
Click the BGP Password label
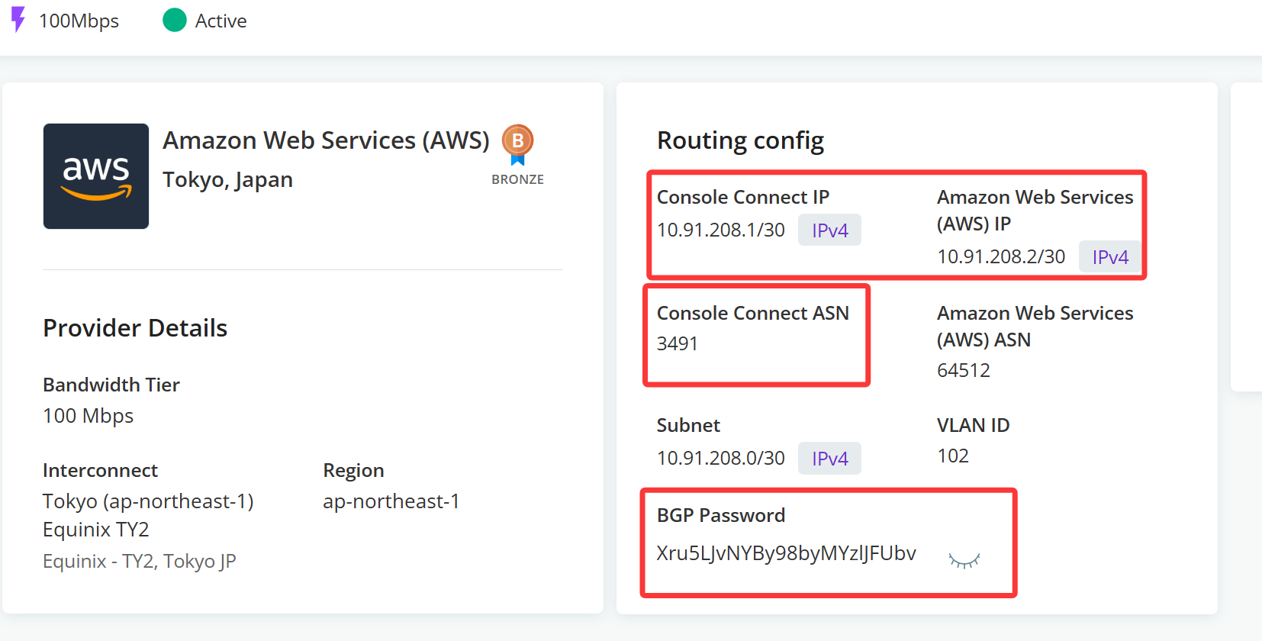721,515
